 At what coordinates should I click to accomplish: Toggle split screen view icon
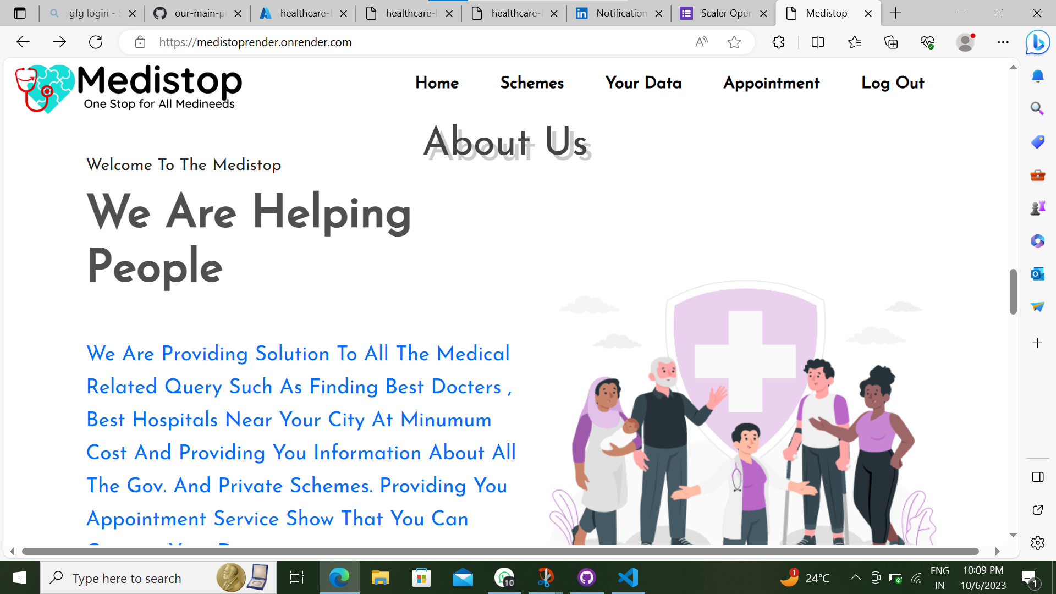818,42
